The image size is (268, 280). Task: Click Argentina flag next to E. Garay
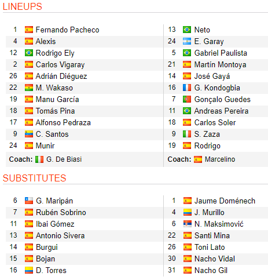point(187,41)
